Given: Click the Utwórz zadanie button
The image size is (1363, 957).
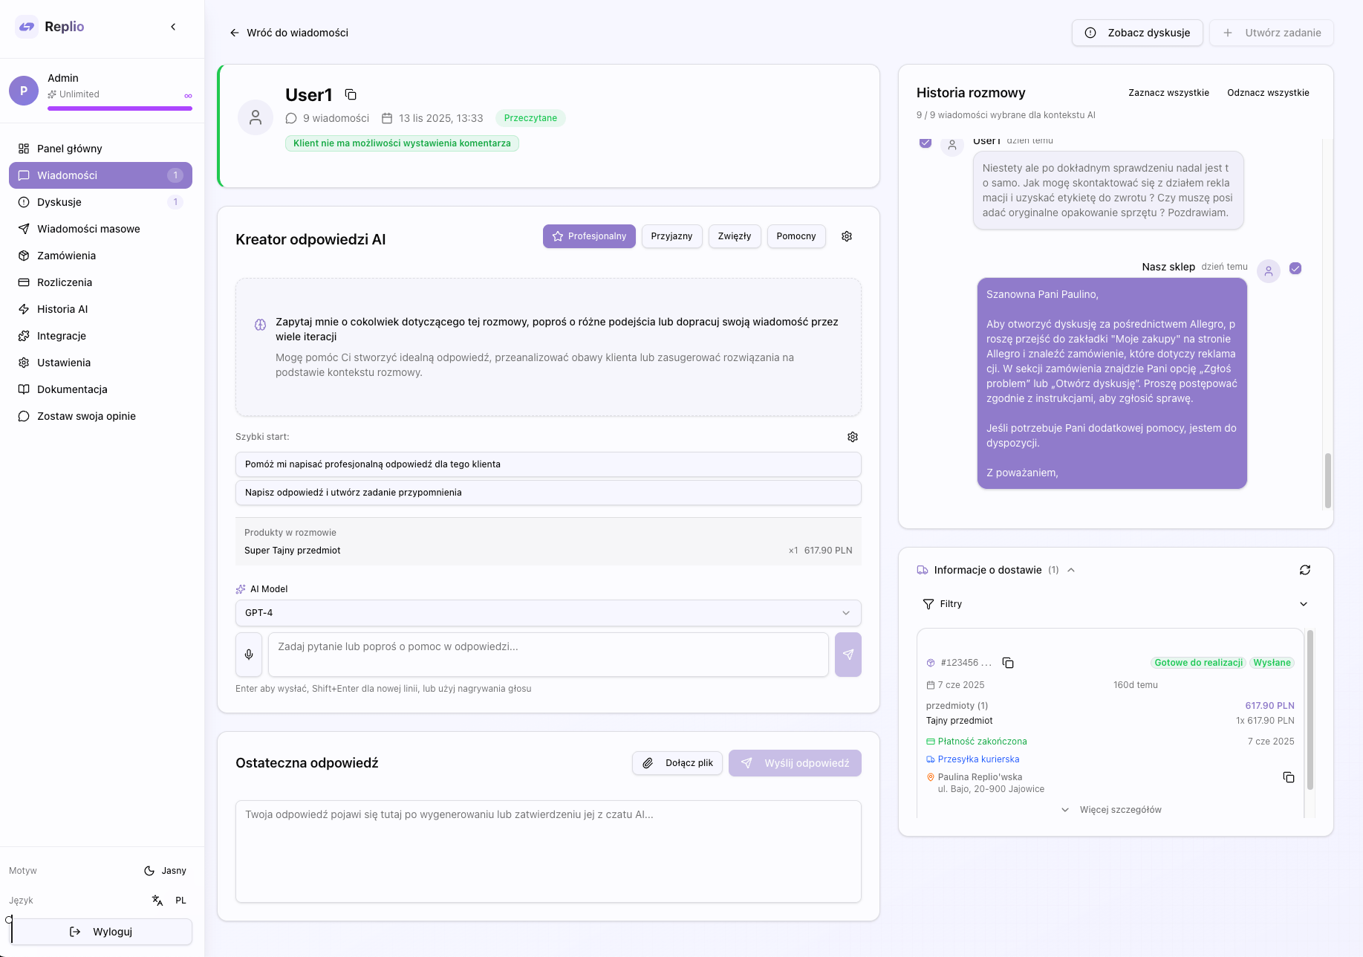Looking at the screenshot, I should coord(1271,33).
